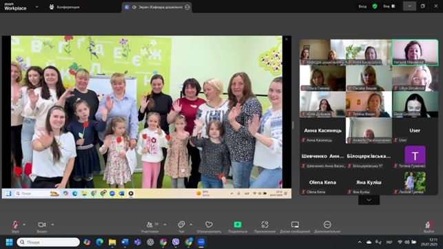Select the Экран screen share tab
The image size is (443, 249).
point(158,7)
